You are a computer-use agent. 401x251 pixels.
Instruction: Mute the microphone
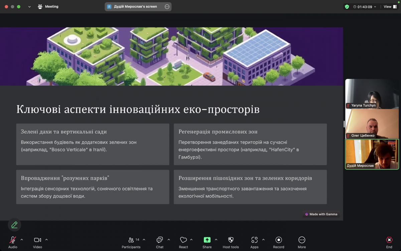pos(12,240)
